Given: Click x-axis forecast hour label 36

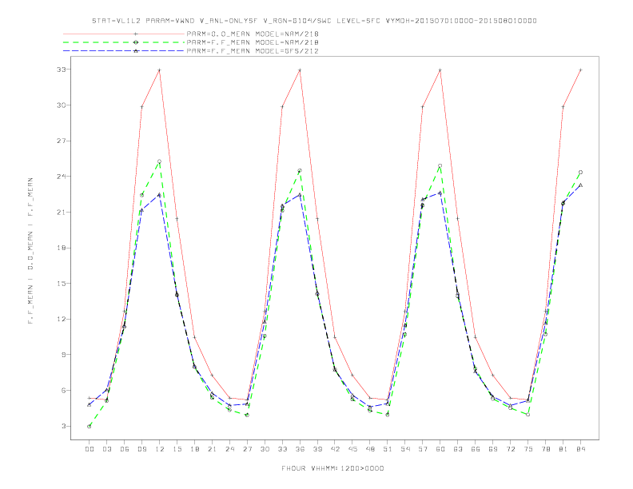Looking at the screenshot, I should pyautogui.click(x=300, y=449).
